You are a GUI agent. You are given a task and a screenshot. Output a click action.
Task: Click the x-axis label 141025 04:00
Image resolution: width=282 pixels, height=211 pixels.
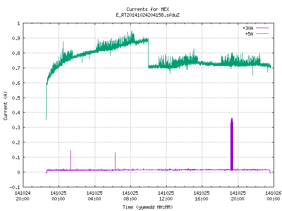[x=94, y=196]
